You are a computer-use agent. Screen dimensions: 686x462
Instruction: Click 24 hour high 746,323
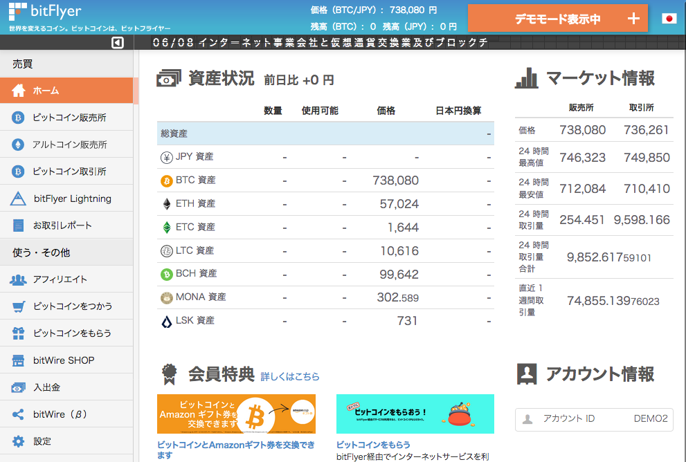[x=582, y=158]
